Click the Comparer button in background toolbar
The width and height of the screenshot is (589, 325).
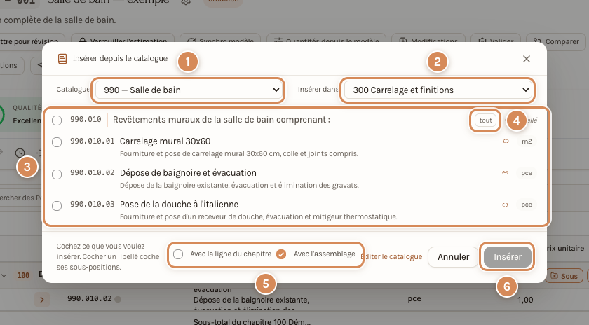[x=557, y=41]
